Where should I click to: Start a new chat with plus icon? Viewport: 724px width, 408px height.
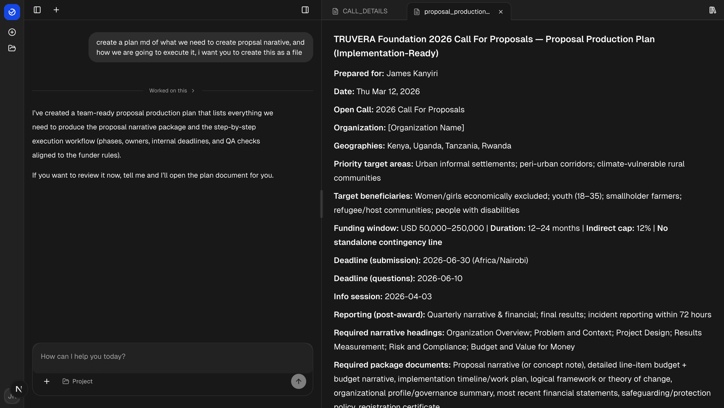click(56, 10)
